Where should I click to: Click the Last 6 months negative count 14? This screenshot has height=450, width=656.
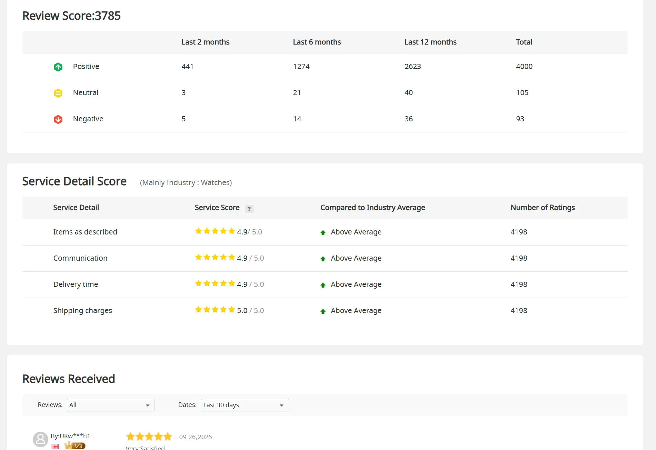point(297,119)
